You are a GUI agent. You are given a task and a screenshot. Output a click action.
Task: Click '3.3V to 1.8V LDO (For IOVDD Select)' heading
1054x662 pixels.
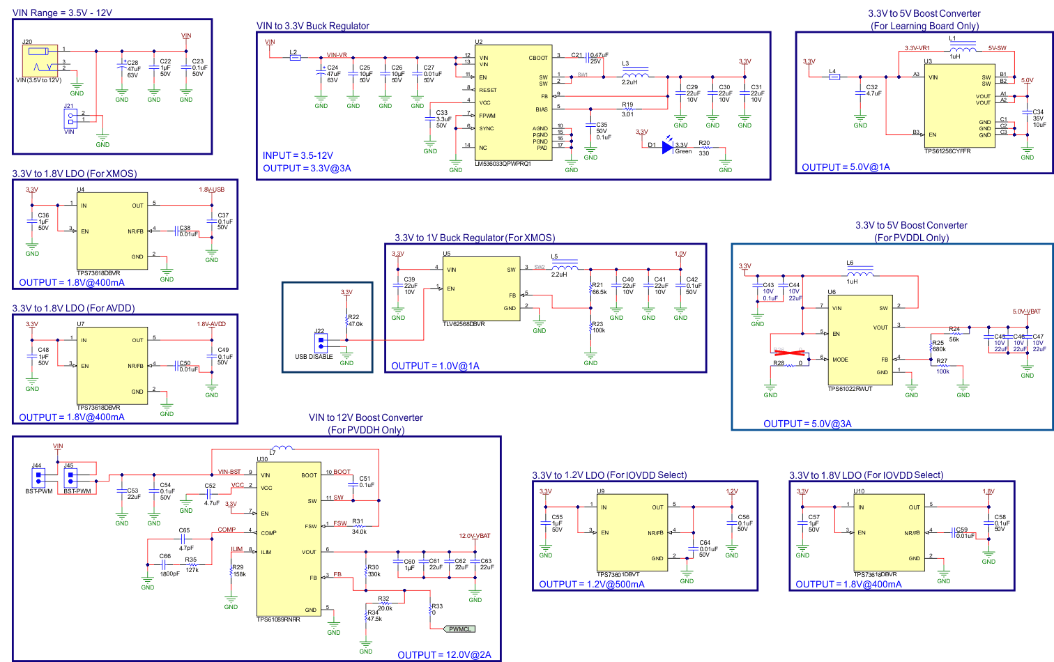point(866,475)
